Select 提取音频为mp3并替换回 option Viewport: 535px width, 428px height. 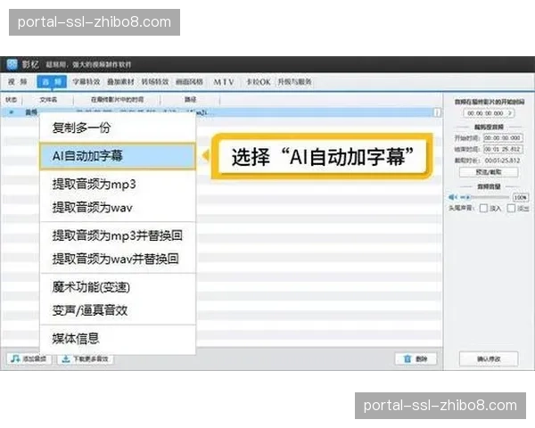[118, 235]
